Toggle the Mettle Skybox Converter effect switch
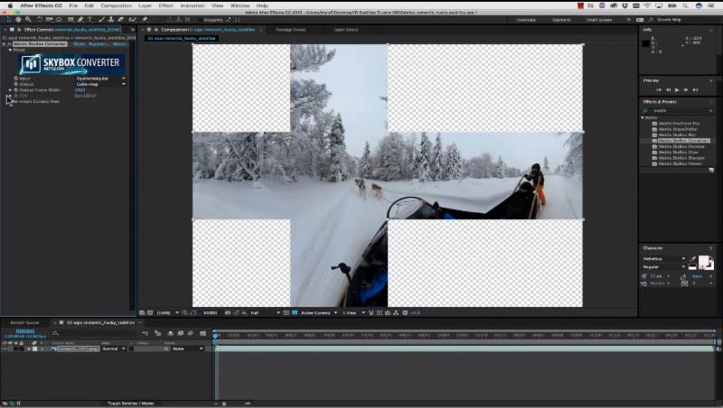The width and height of the screenshot is (723, 408). pos(9,43)
